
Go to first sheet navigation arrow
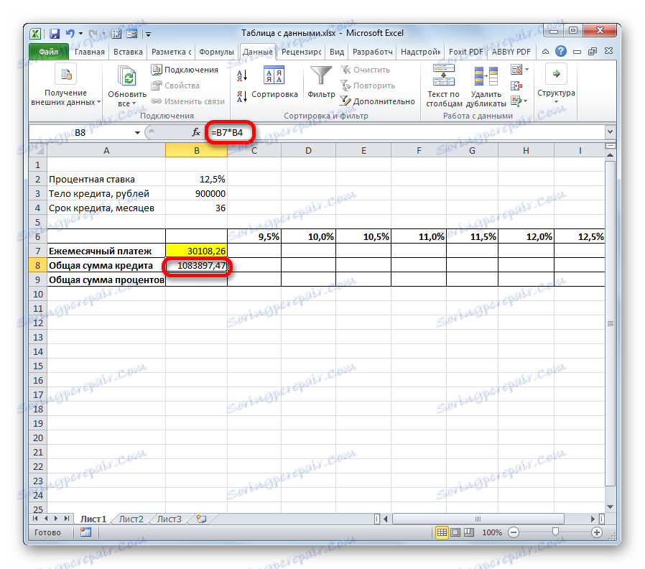(x=35, y=519)
